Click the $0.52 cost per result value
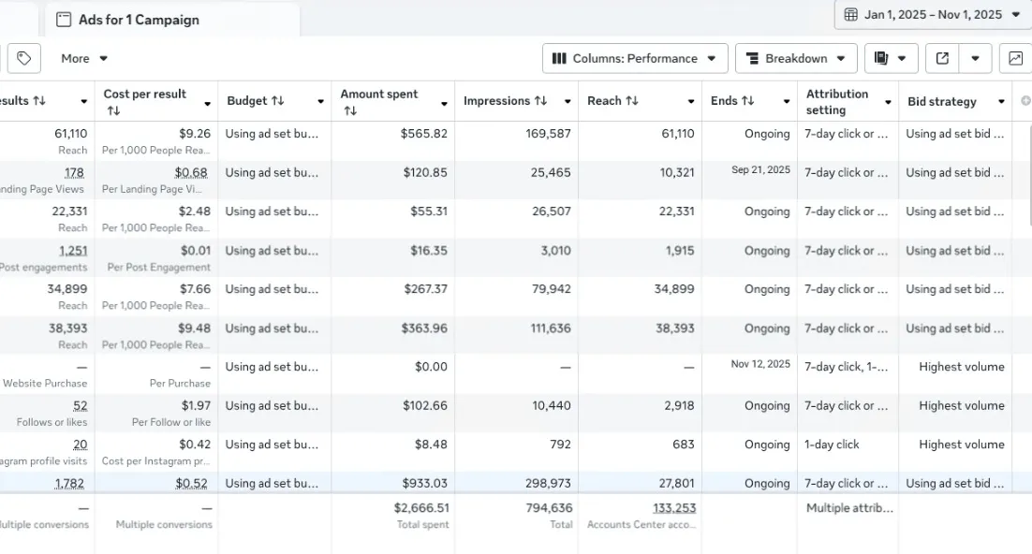 pyautogui.click(x=192, y=484)
